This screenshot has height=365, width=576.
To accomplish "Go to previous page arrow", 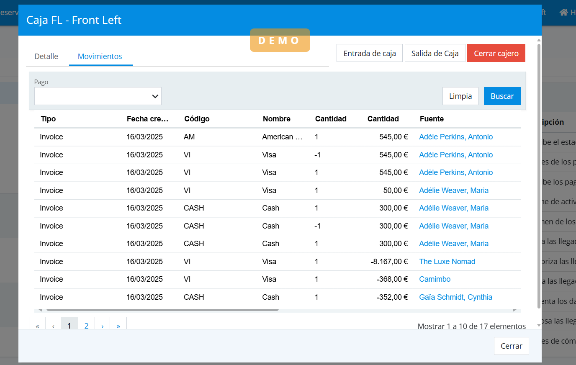I will [53, 326].
